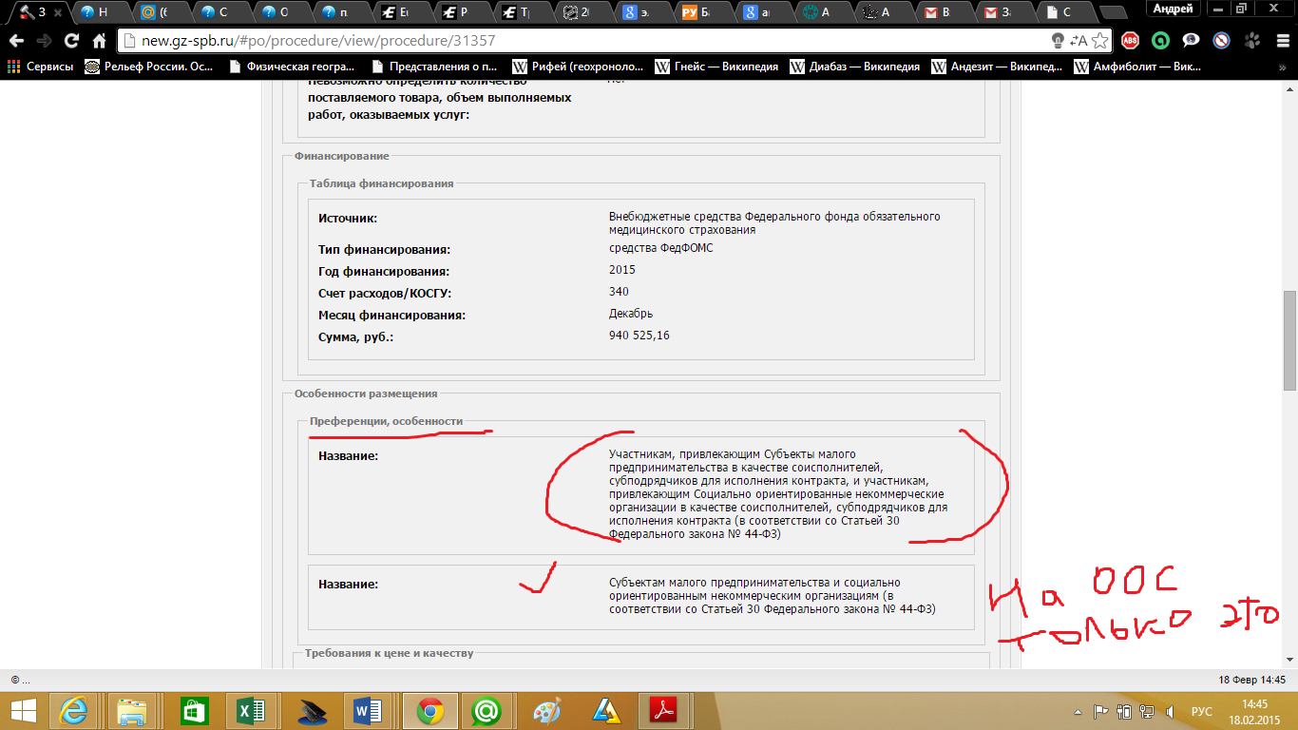Click the lightbulb icon in address bar
The height and width of the screenshot is (730, 1298).
[x=1058, y=41]
